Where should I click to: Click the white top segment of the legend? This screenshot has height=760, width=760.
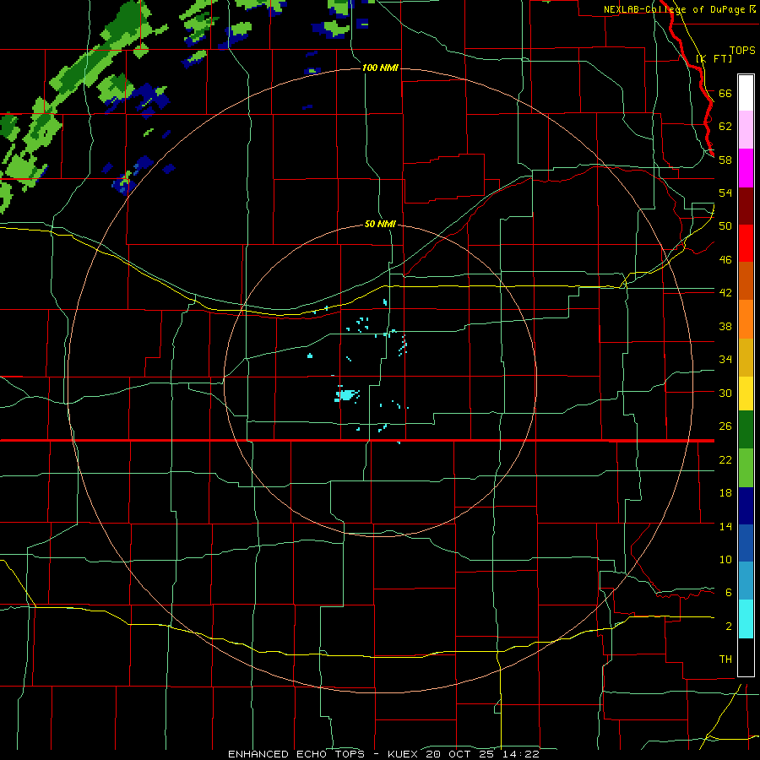point(746,93)
